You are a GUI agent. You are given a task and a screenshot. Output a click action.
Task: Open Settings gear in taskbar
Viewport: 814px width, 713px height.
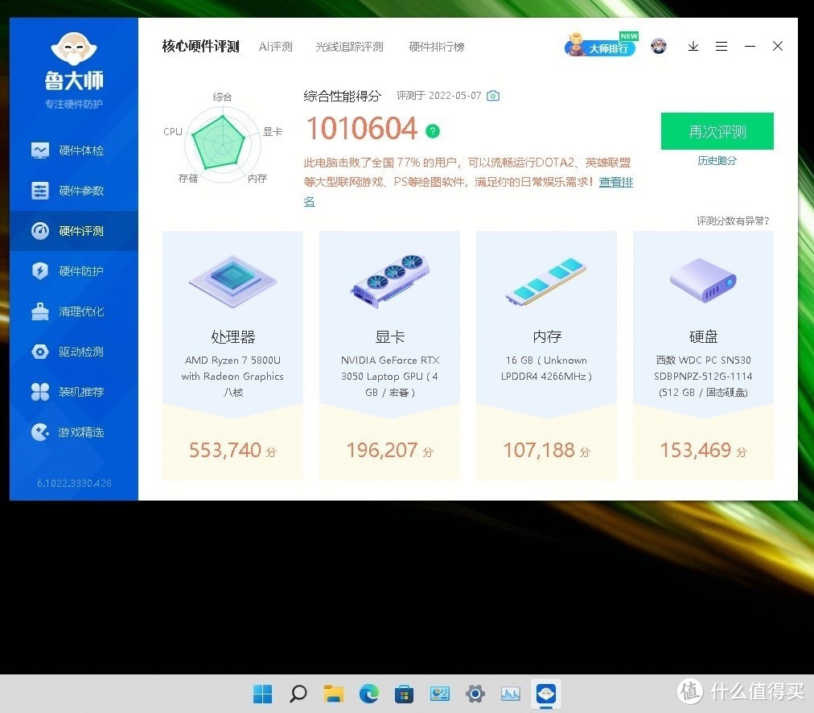pyautogui.click(x=475, y=694)
